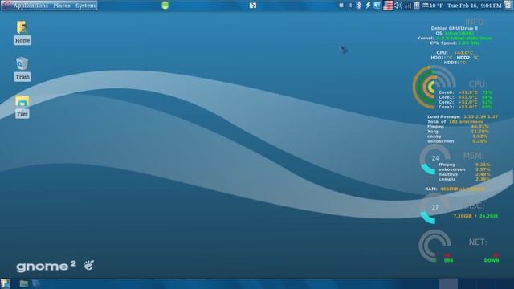This screenshot has height=289, width=514.
Task: Open the Home folder icon
Action: pyautogui.click(x=22, y=32)
